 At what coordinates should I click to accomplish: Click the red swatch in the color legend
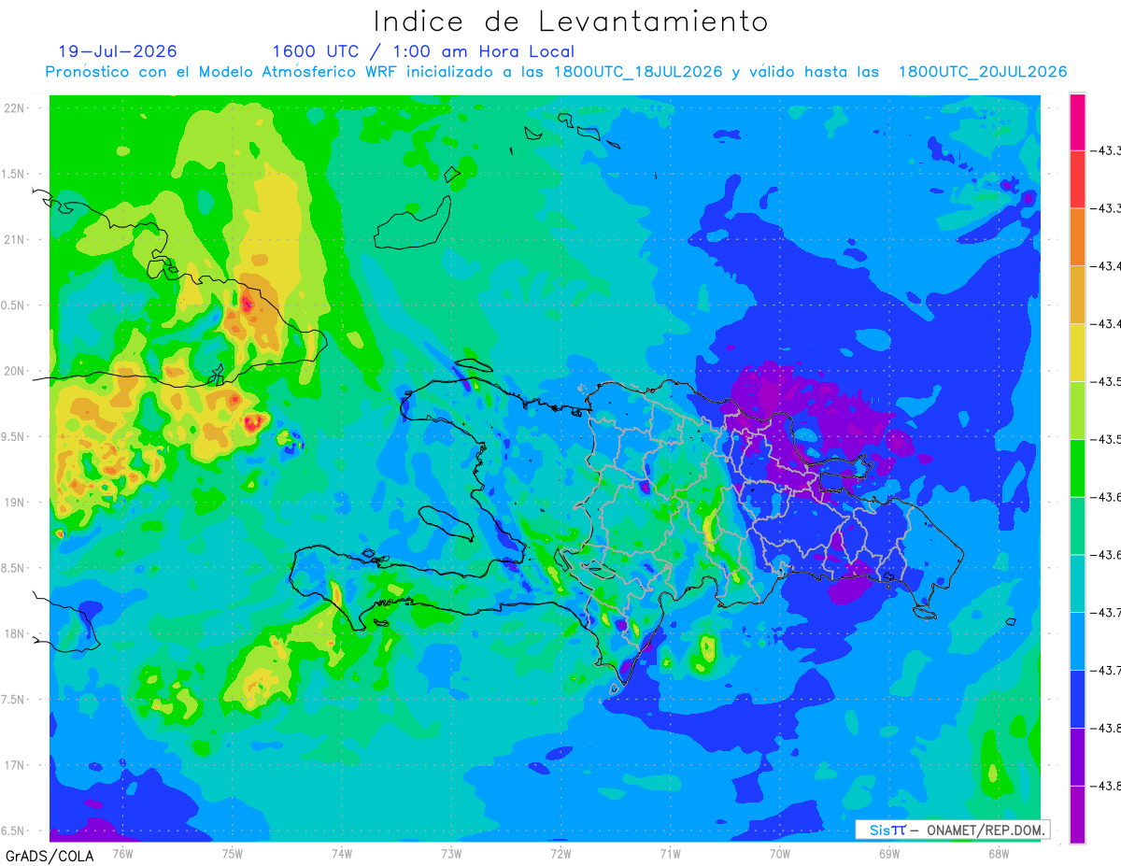(1077, 179)
